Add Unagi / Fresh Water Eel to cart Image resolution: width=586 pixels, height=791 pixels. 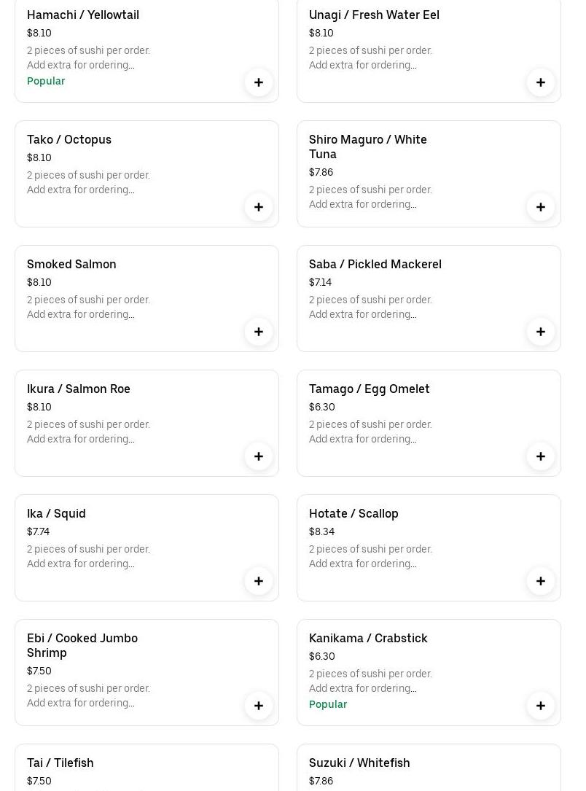(x=540, y=82)
